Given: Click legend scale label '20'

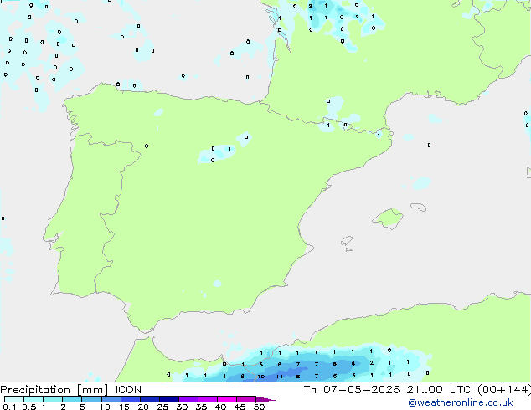Looking at the screenshot, I should pyautogui.click(x=143, y=407).
